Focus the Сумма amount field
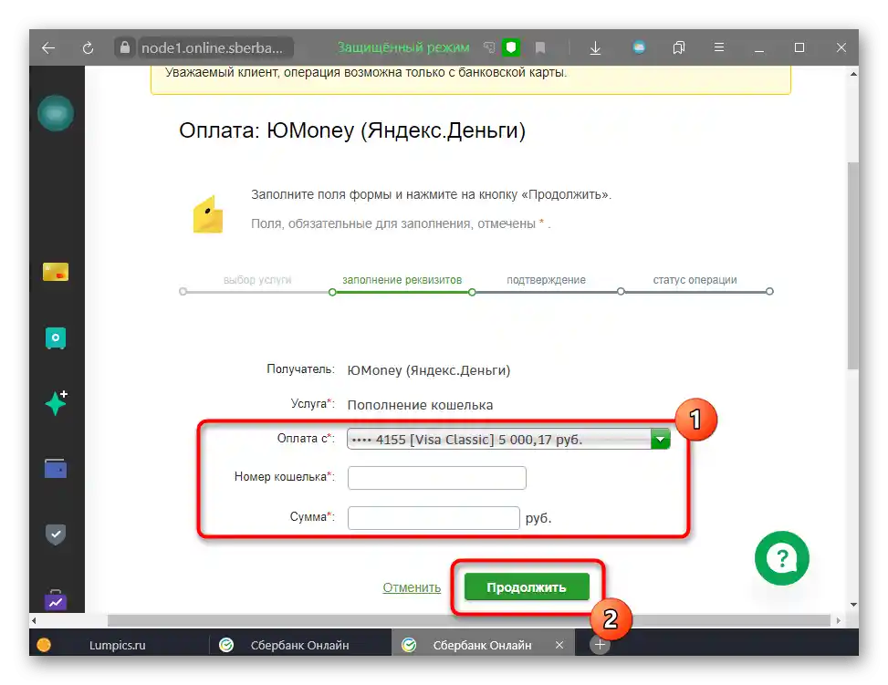The width and height of the screenshot is (888, 685). 434,518
